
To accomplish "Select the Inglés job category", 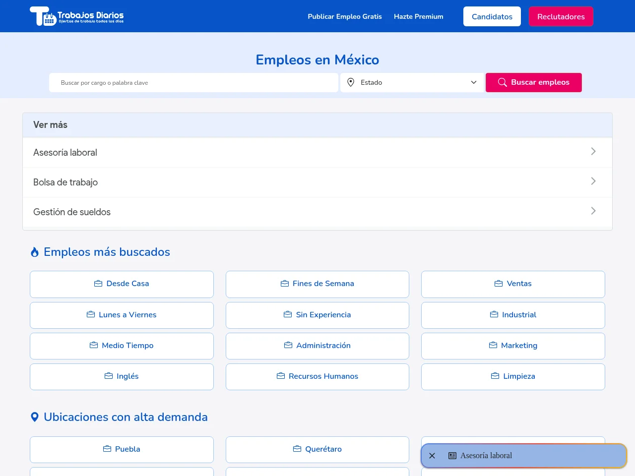I will pos(122,377).
